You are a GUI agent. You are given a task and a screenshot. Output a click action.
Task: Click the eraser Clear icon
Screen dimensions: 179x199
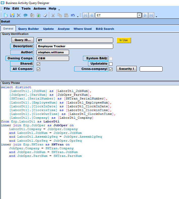pos(45,15)
